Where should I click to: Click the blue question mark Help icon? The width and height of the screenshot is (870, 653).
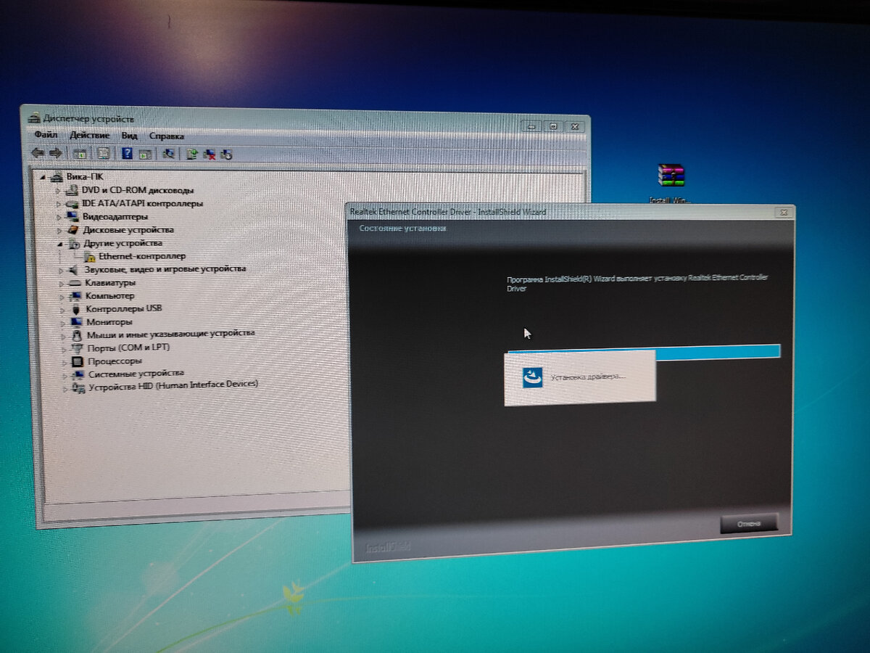click(127, 153)
